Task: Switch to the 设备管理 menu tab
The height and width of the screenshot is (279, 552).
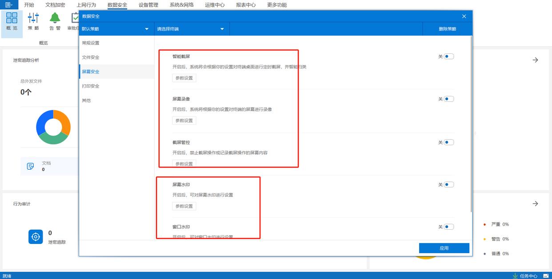Action: click(148, 5)
